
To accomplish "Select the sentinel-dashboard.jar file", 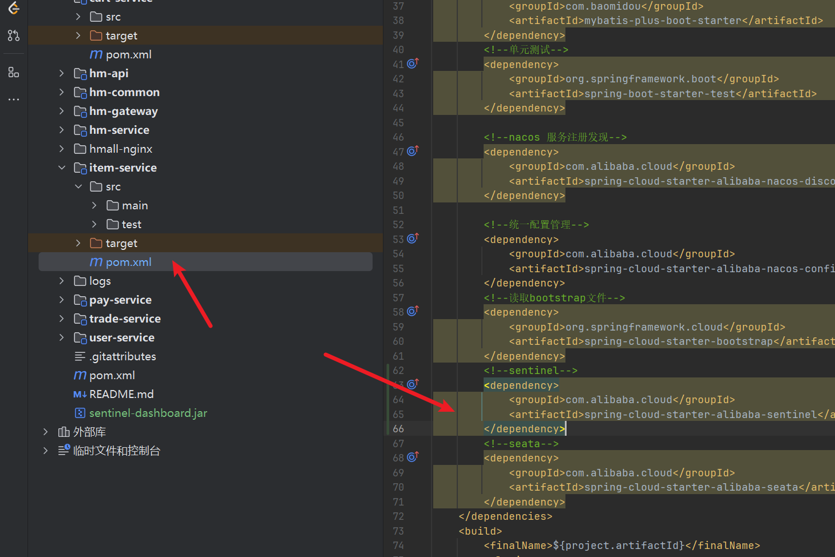I will coord(148,413).
